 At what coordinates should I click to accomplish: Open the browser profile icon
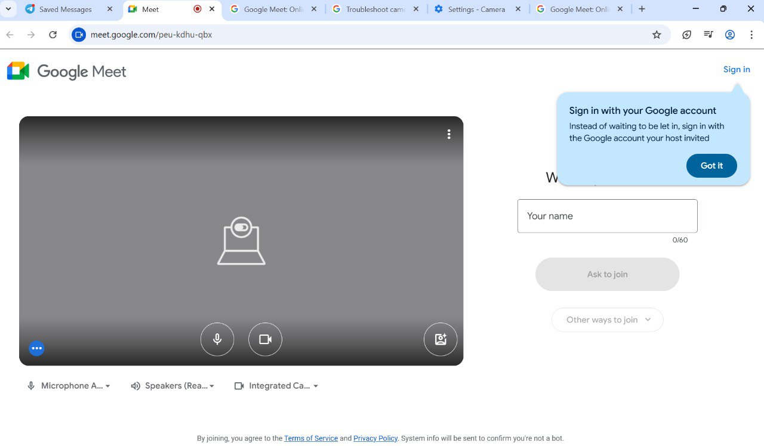pyautogui.click(x=730, y=35)
